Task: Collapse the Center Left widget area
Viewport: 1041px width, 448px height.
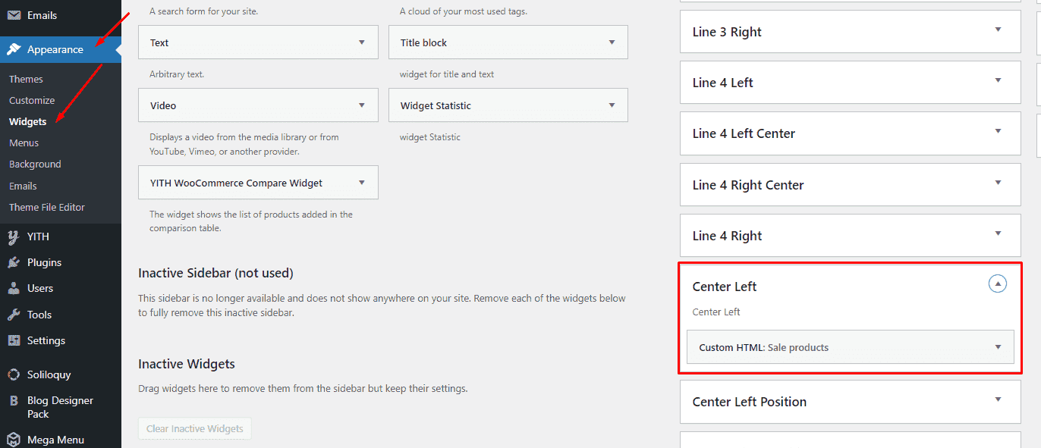Action: 998,284
